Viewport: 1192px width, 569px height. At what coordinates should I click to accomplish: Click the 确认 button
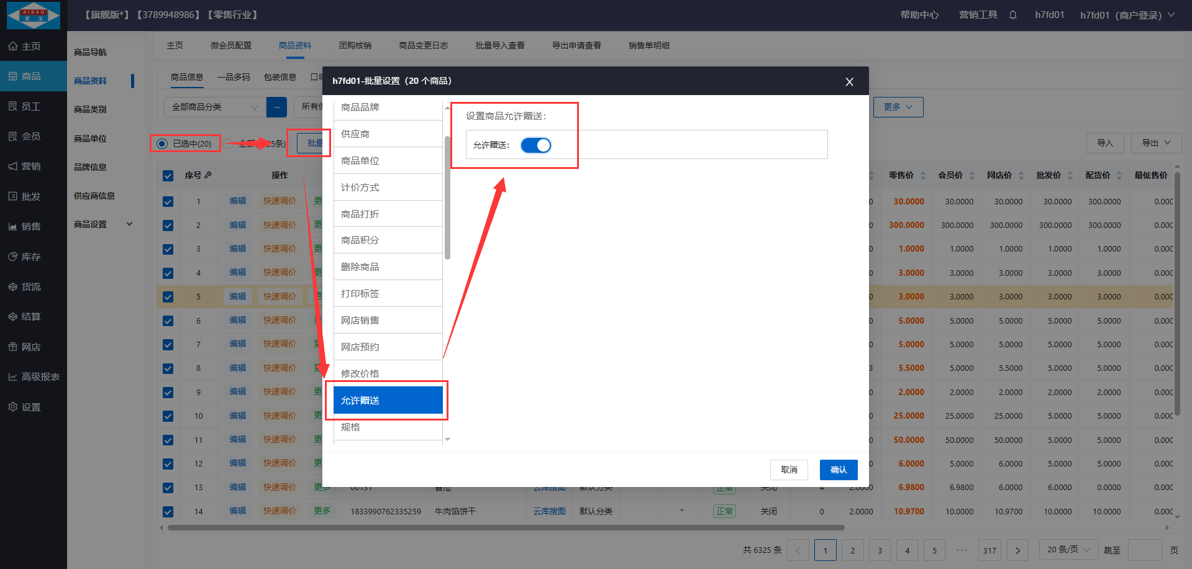click(x=838, y=470)
